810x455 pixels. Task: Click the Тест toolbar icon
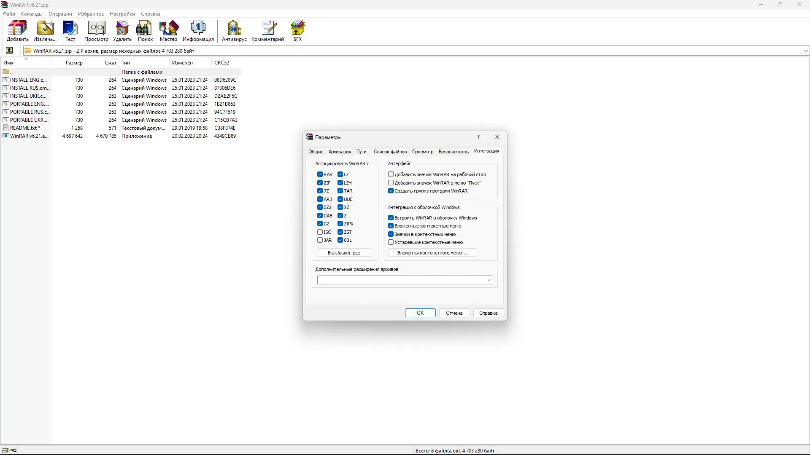(x=70, y=31)
